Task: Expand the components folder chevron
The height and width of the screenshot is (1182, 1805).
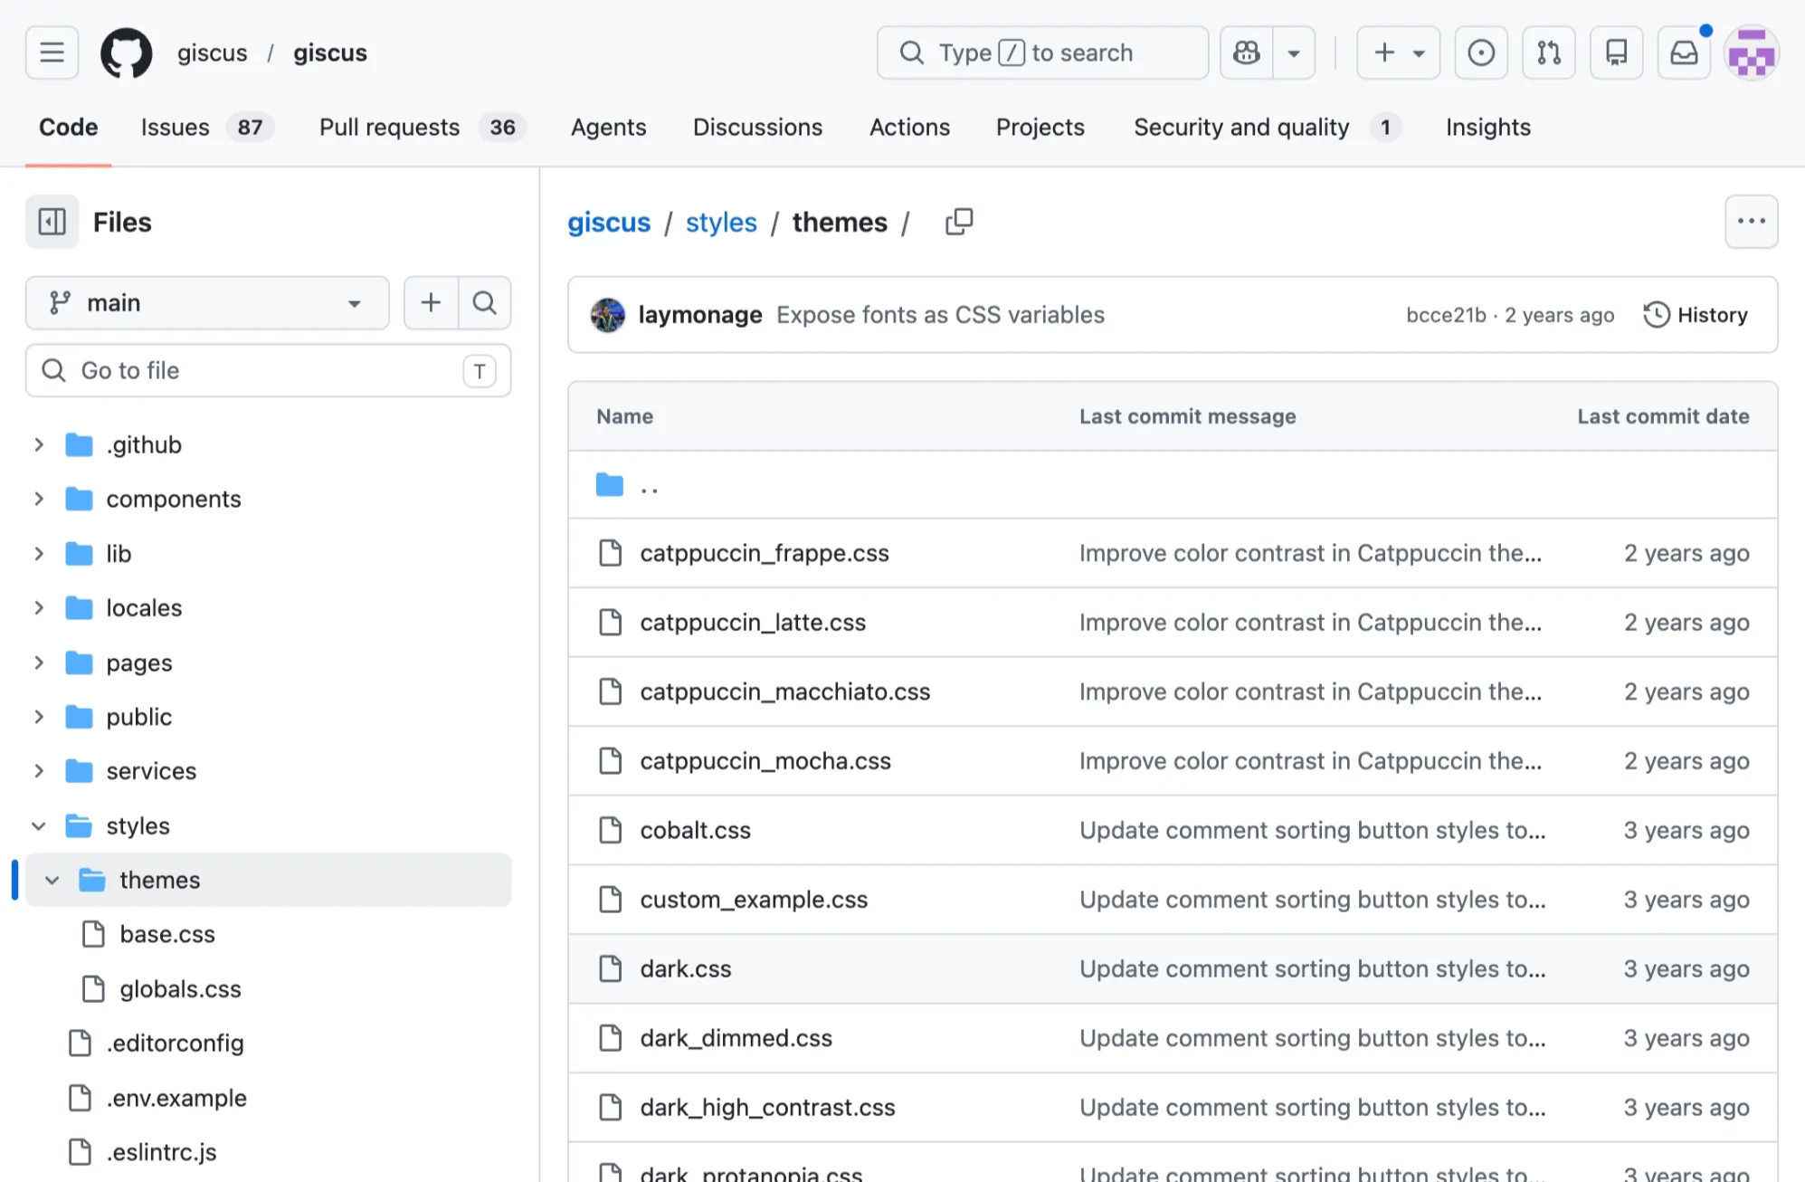Action: [39, 499]
